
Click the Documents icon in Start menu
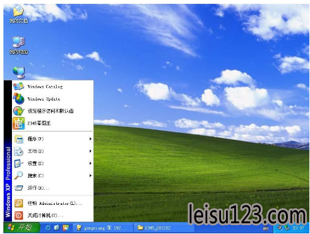18,151
